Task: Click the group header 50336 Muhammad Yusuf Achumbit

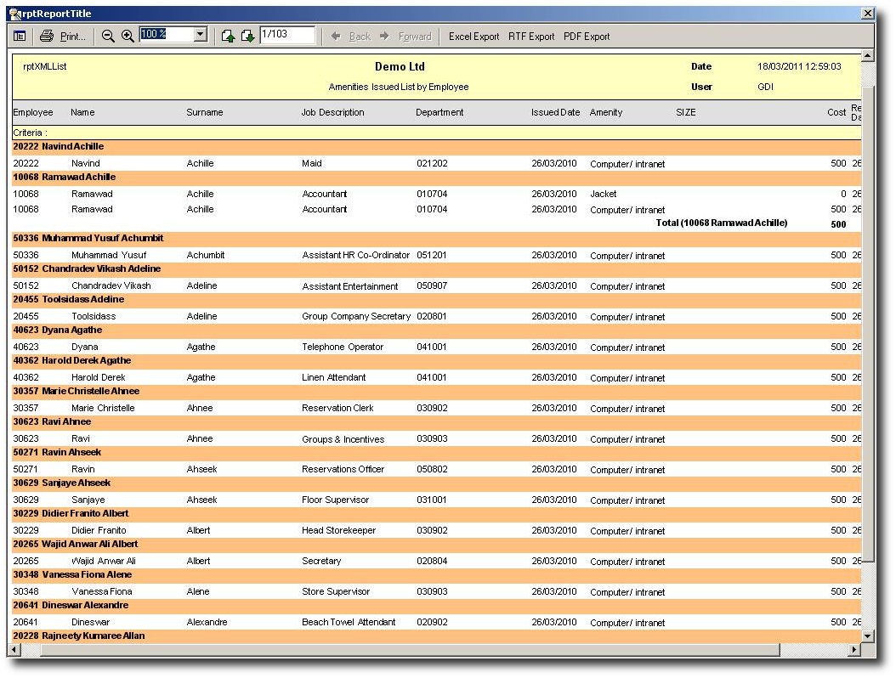Action: (88, 239)
